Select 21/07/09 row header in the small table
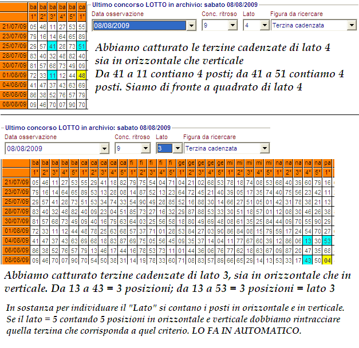 (x=14, y=26)
